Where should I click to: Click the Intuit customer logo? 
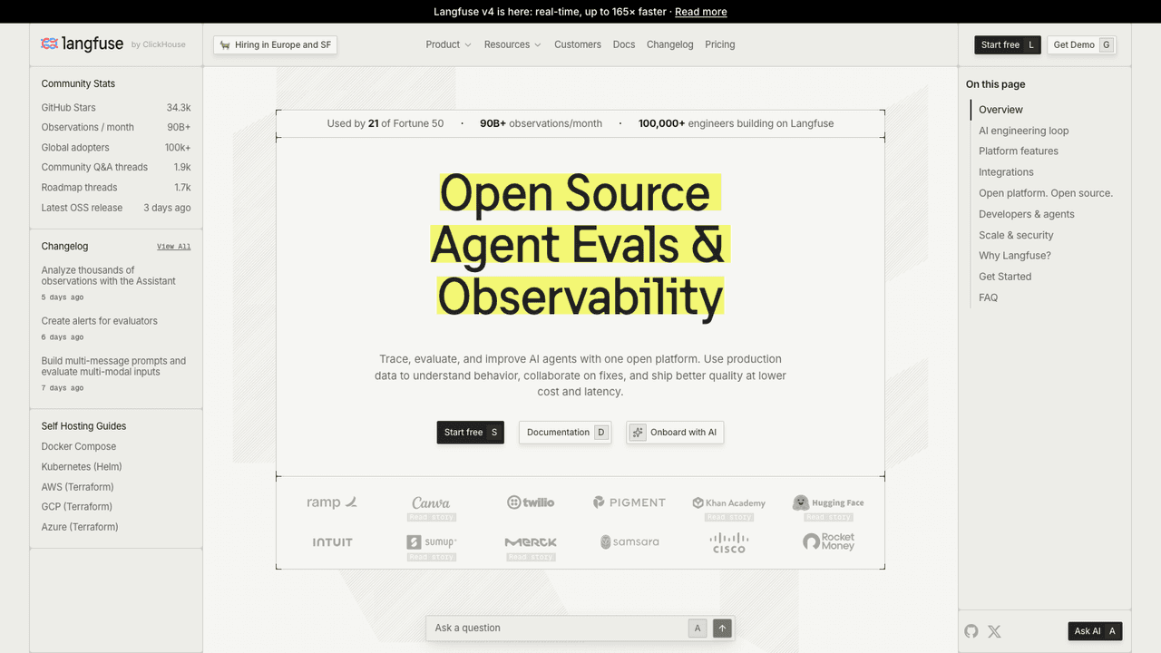click(x=332, y=542)
